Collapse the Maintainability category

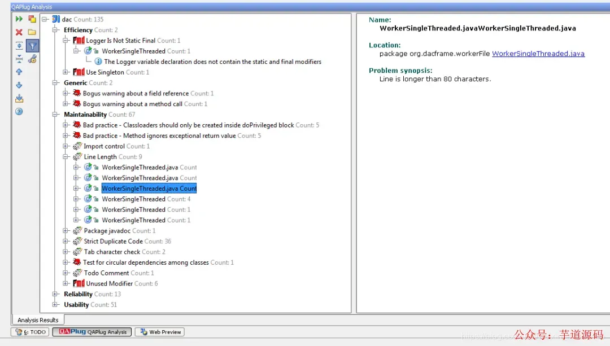point(55,114)
